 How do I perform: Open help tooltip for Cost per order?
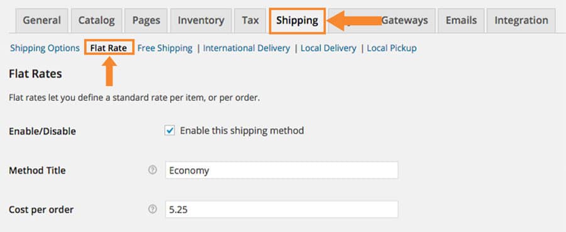pyautogui.click(x=153, y=209)
